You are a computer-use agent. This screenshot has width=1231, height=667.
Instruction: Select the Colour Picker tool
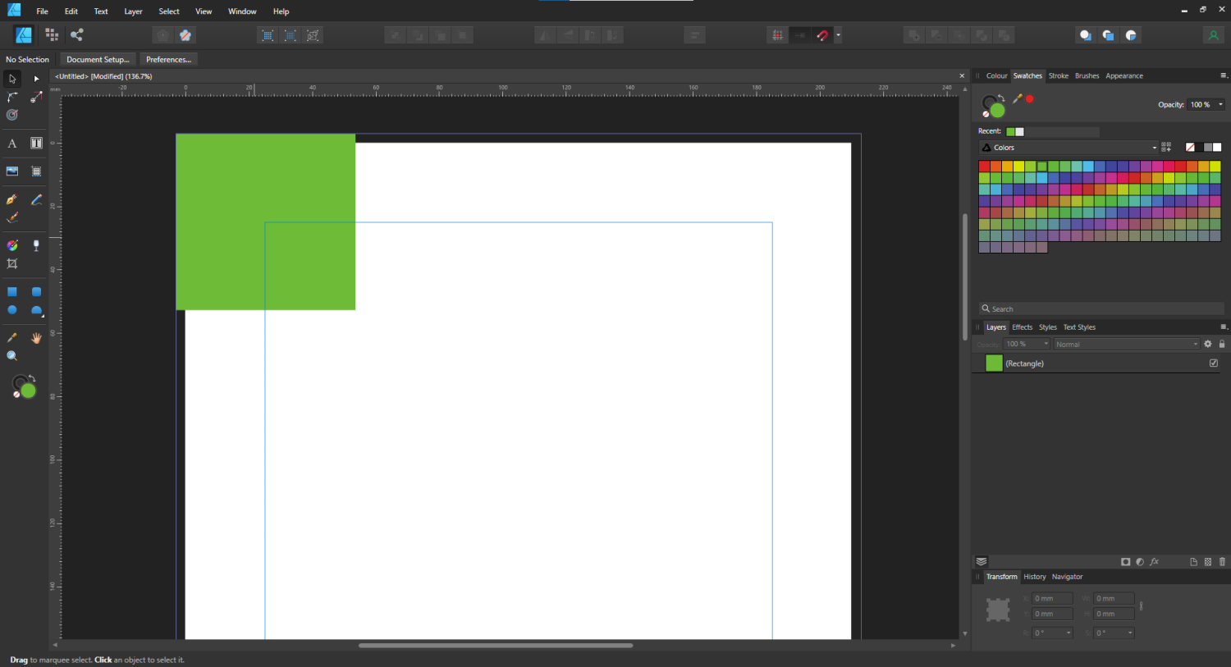click(11, 337)
